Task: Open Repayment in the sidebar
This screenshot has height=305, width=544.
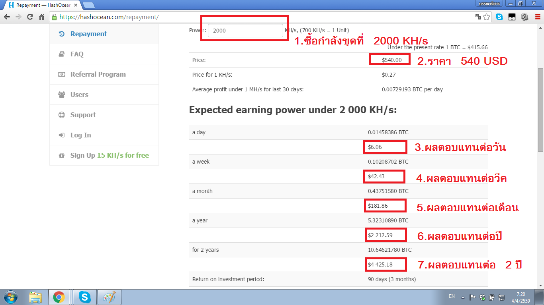Action: (104, 34)
